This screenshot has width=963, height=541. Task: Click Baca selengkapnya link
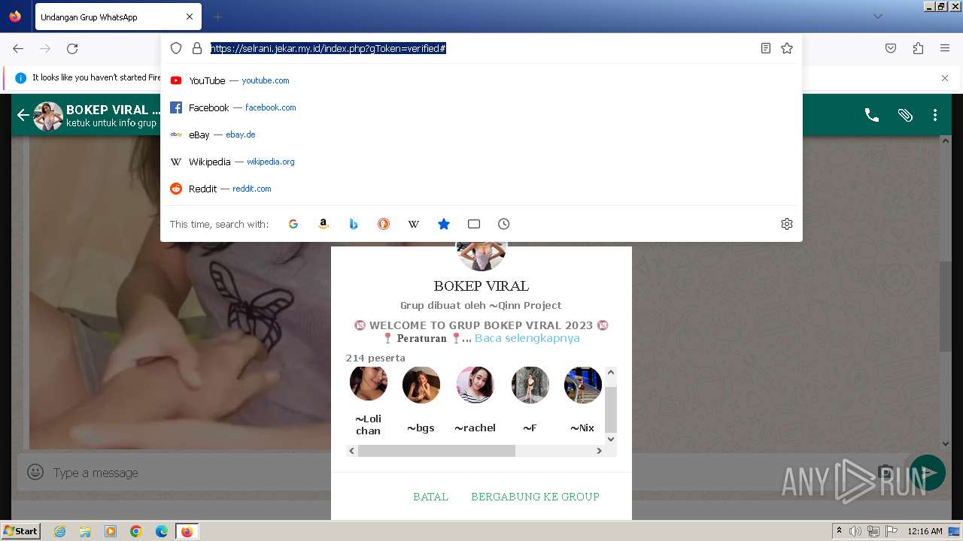click(x=527, y=338)
